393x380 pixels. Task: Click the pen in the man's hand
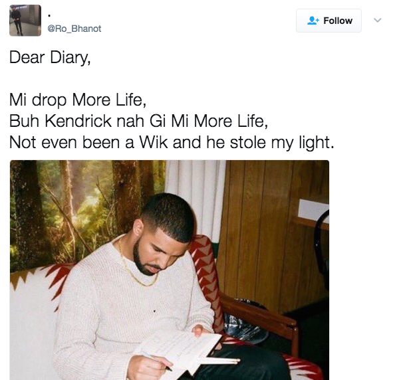tap(163, 364)
